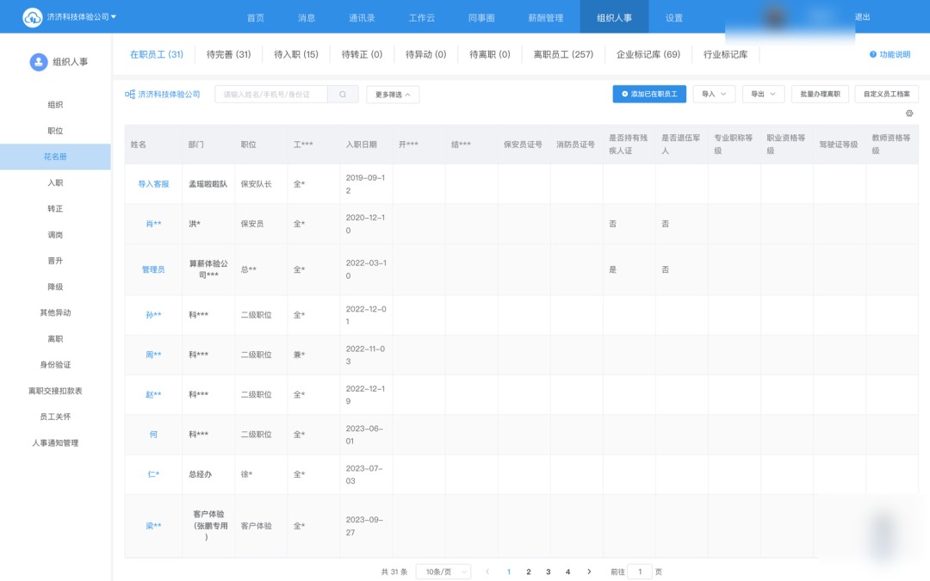Switch to 待完善 (31) tab
The height and width of the screenshot is (581, 930).
(x=228, y=54)
